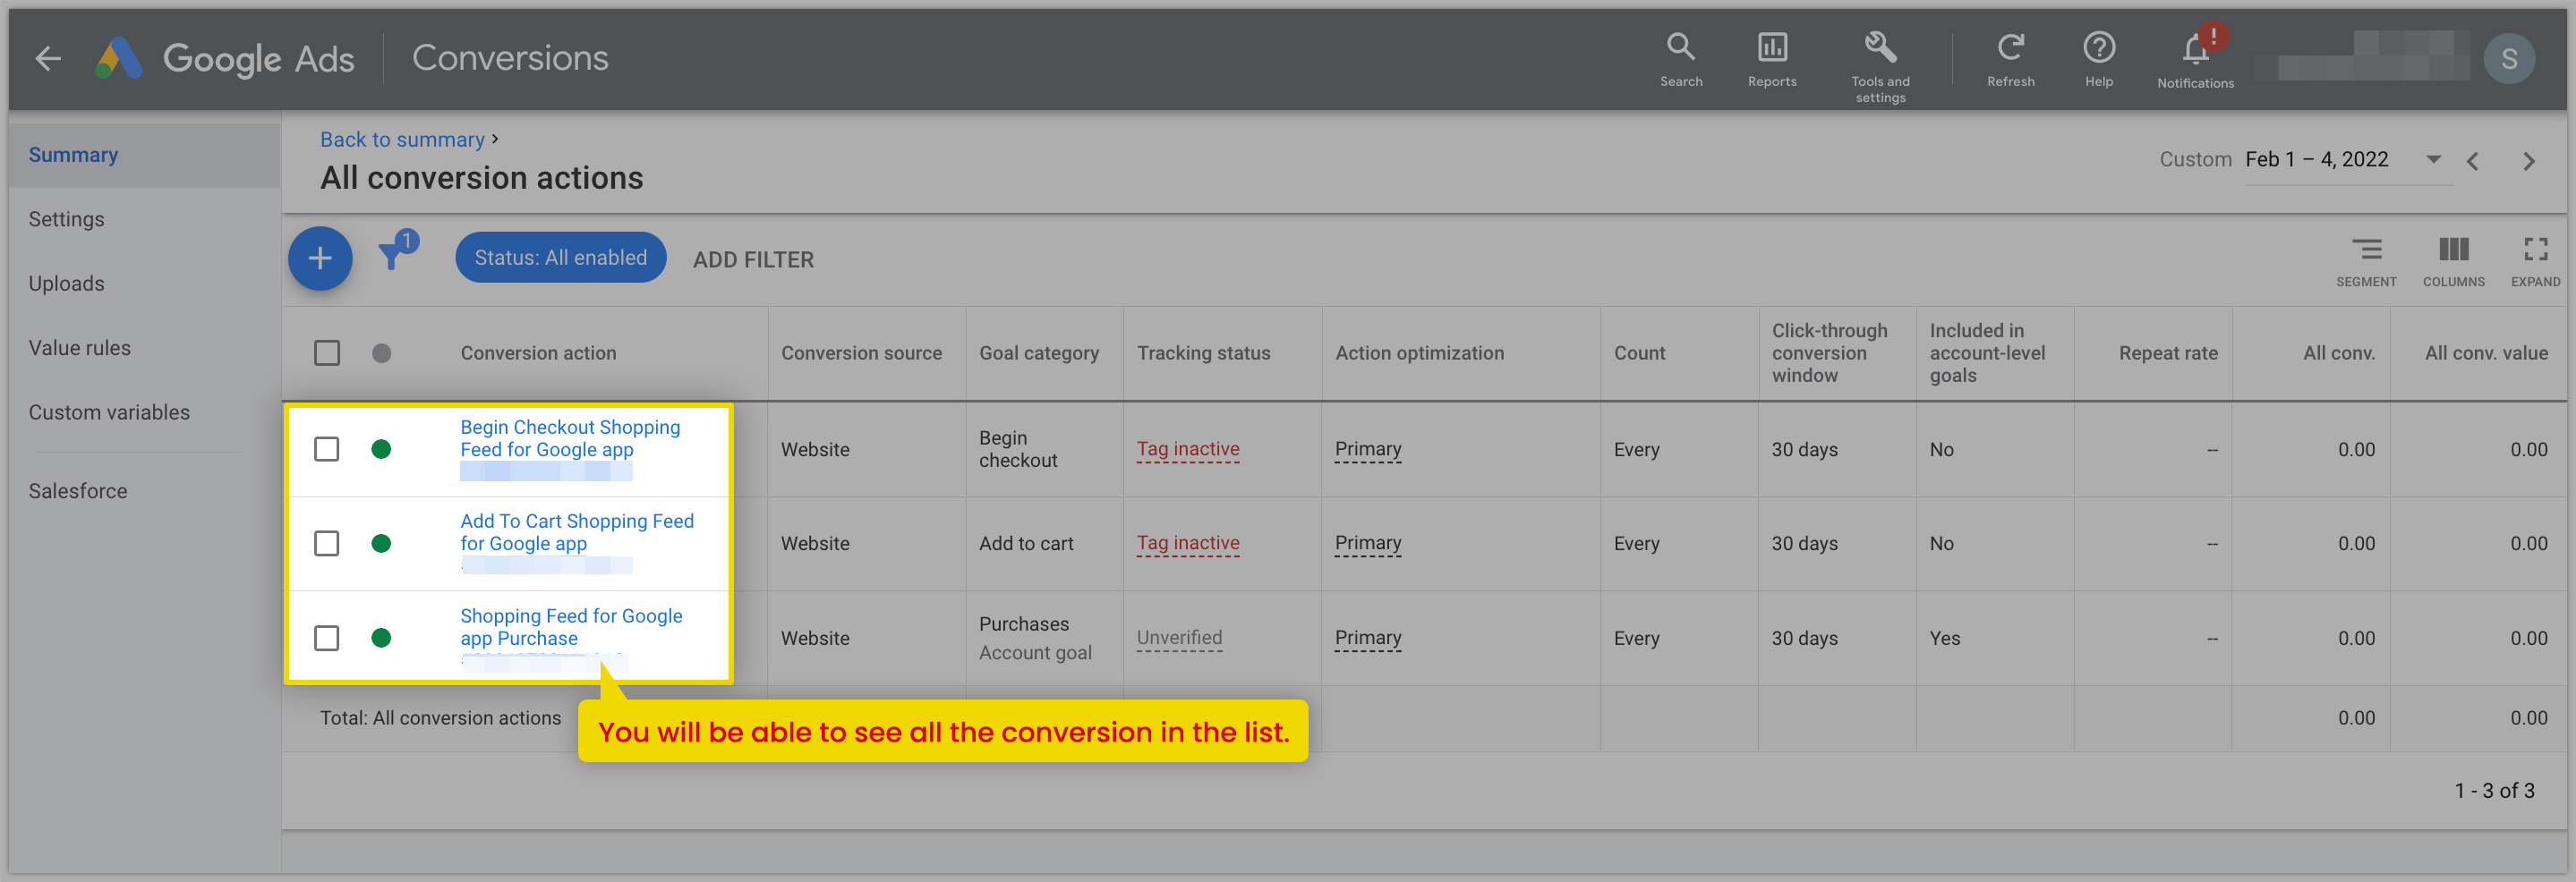The width and height of the screenshot is (2576, 882).
Task: Go to the previous date range arrow
Action: click(2472, 161)
